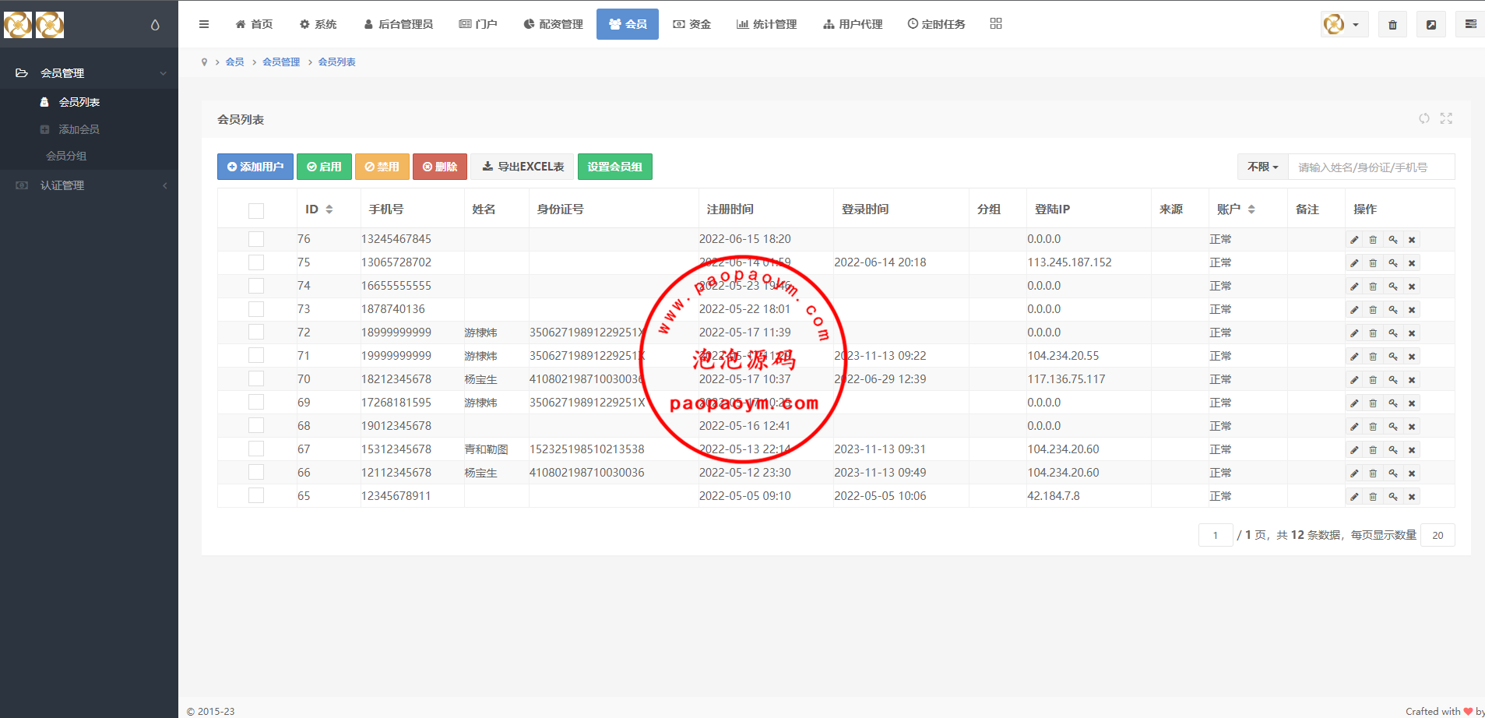This screenshot has height=718, width=1485.
Task: Delete member ID 75 with the trash icon
Action: tap(1373, 263)
